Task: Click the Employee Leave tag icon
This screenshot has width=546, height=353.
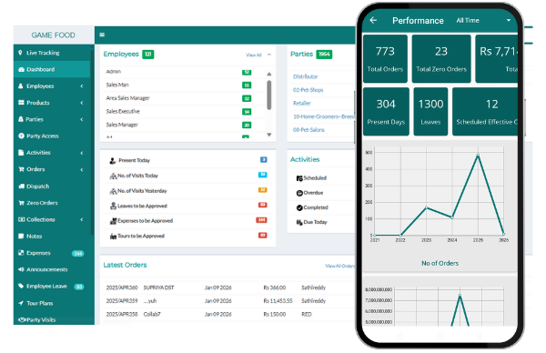Action: 21,286
